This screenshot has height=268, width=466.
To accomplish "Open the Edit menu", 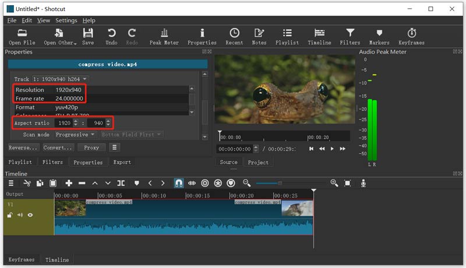I will [27, 20].
